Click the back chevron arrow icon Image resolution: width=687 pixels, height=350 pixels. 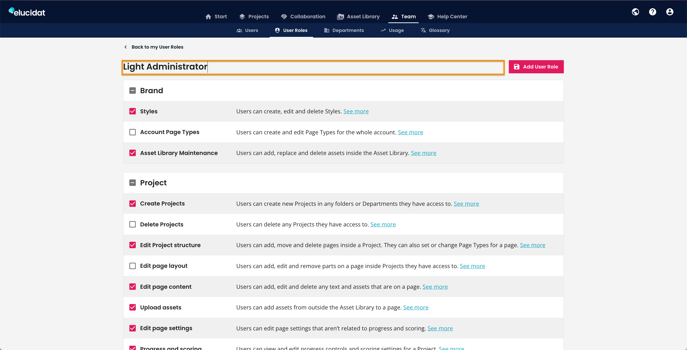pyautogui.click(x=126, y=47)
